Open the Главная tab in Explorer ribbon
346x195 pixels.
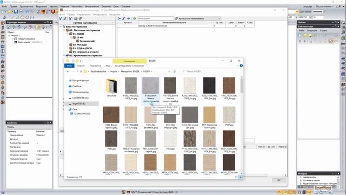(x=81, y=66)
